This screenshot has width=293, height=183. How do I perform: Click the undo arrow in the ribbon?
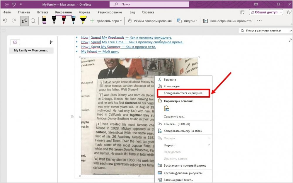tap(5, 21)
